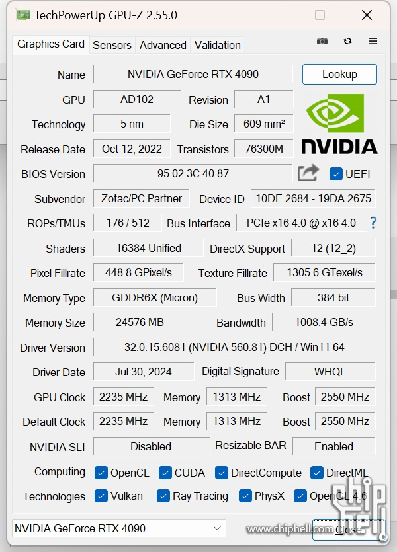Open the hamburger menu icon
Screen dimensions: 397x552
pos(373,41)
